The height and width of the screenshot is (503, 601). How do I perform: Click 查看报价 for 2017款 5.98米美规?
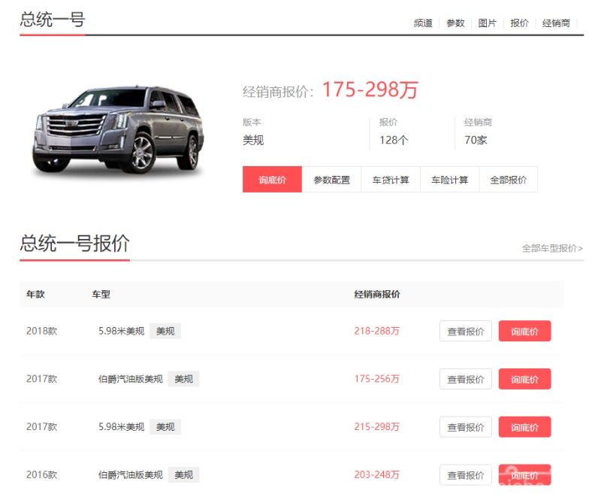(x=465, y=427)
